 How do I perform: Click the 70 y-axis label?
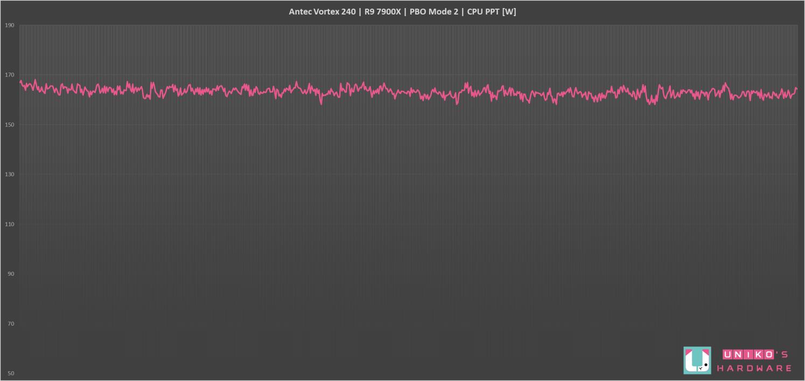pyautogui.click(x=10, y=324)
